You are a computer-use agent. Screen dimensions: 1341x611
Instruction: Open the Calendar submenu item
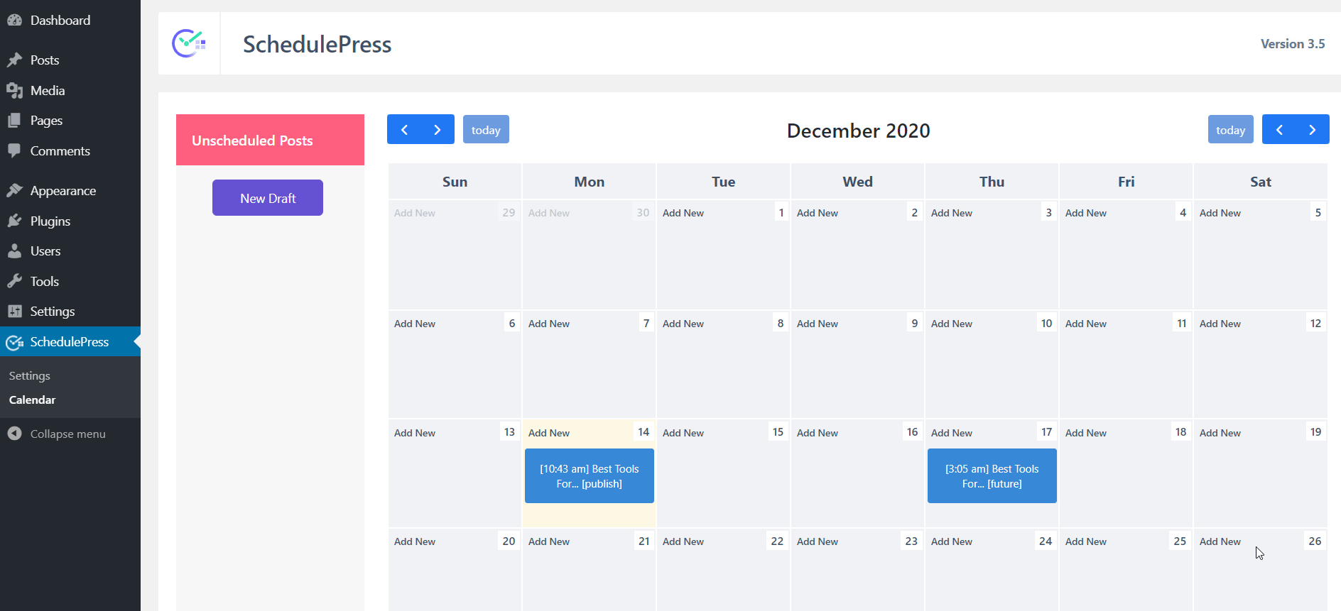pos(33,400)
